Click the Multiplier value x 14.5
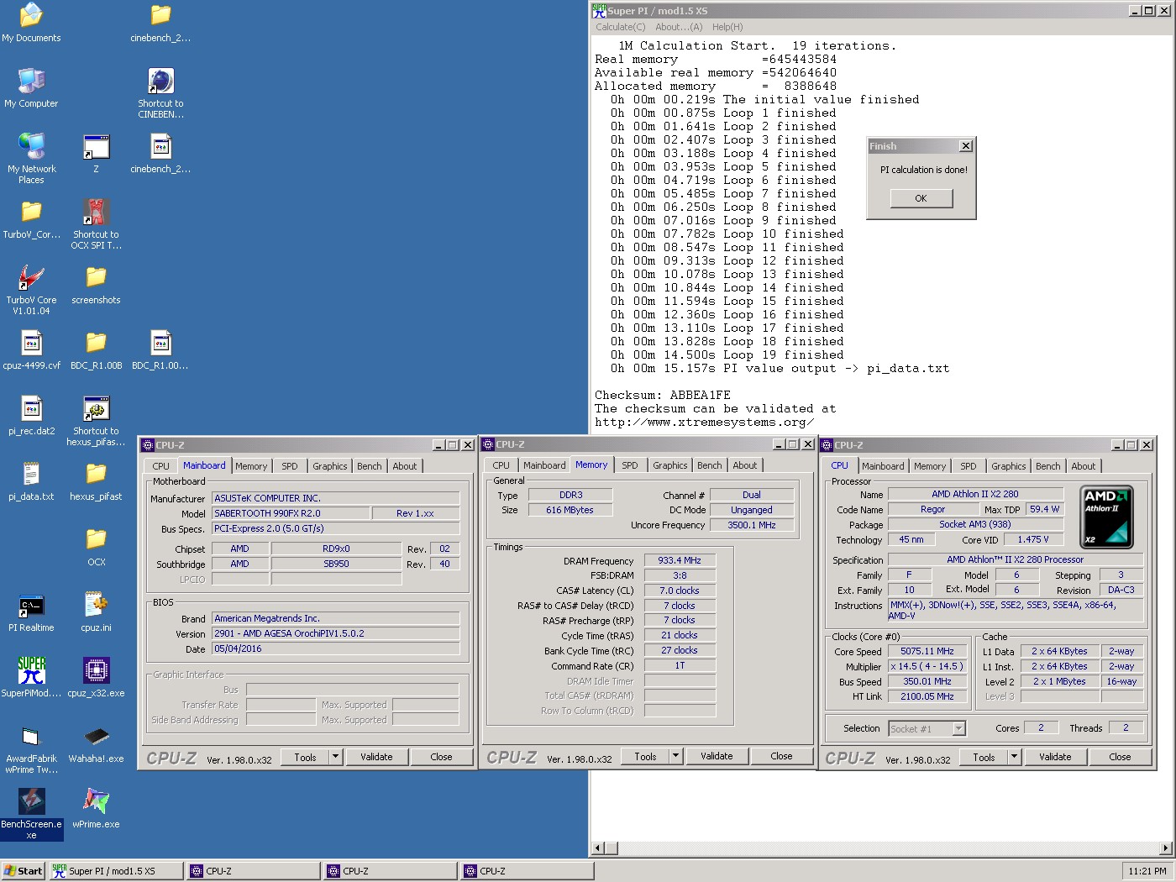This screenshot has width=1176, height=882. pyautogui.click(x=927, y=666)
